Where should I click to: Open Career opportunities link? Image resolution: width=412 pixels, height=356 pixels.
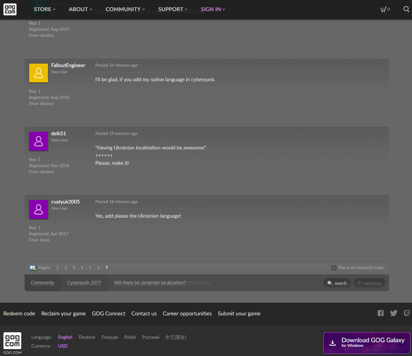coord(187,314)
